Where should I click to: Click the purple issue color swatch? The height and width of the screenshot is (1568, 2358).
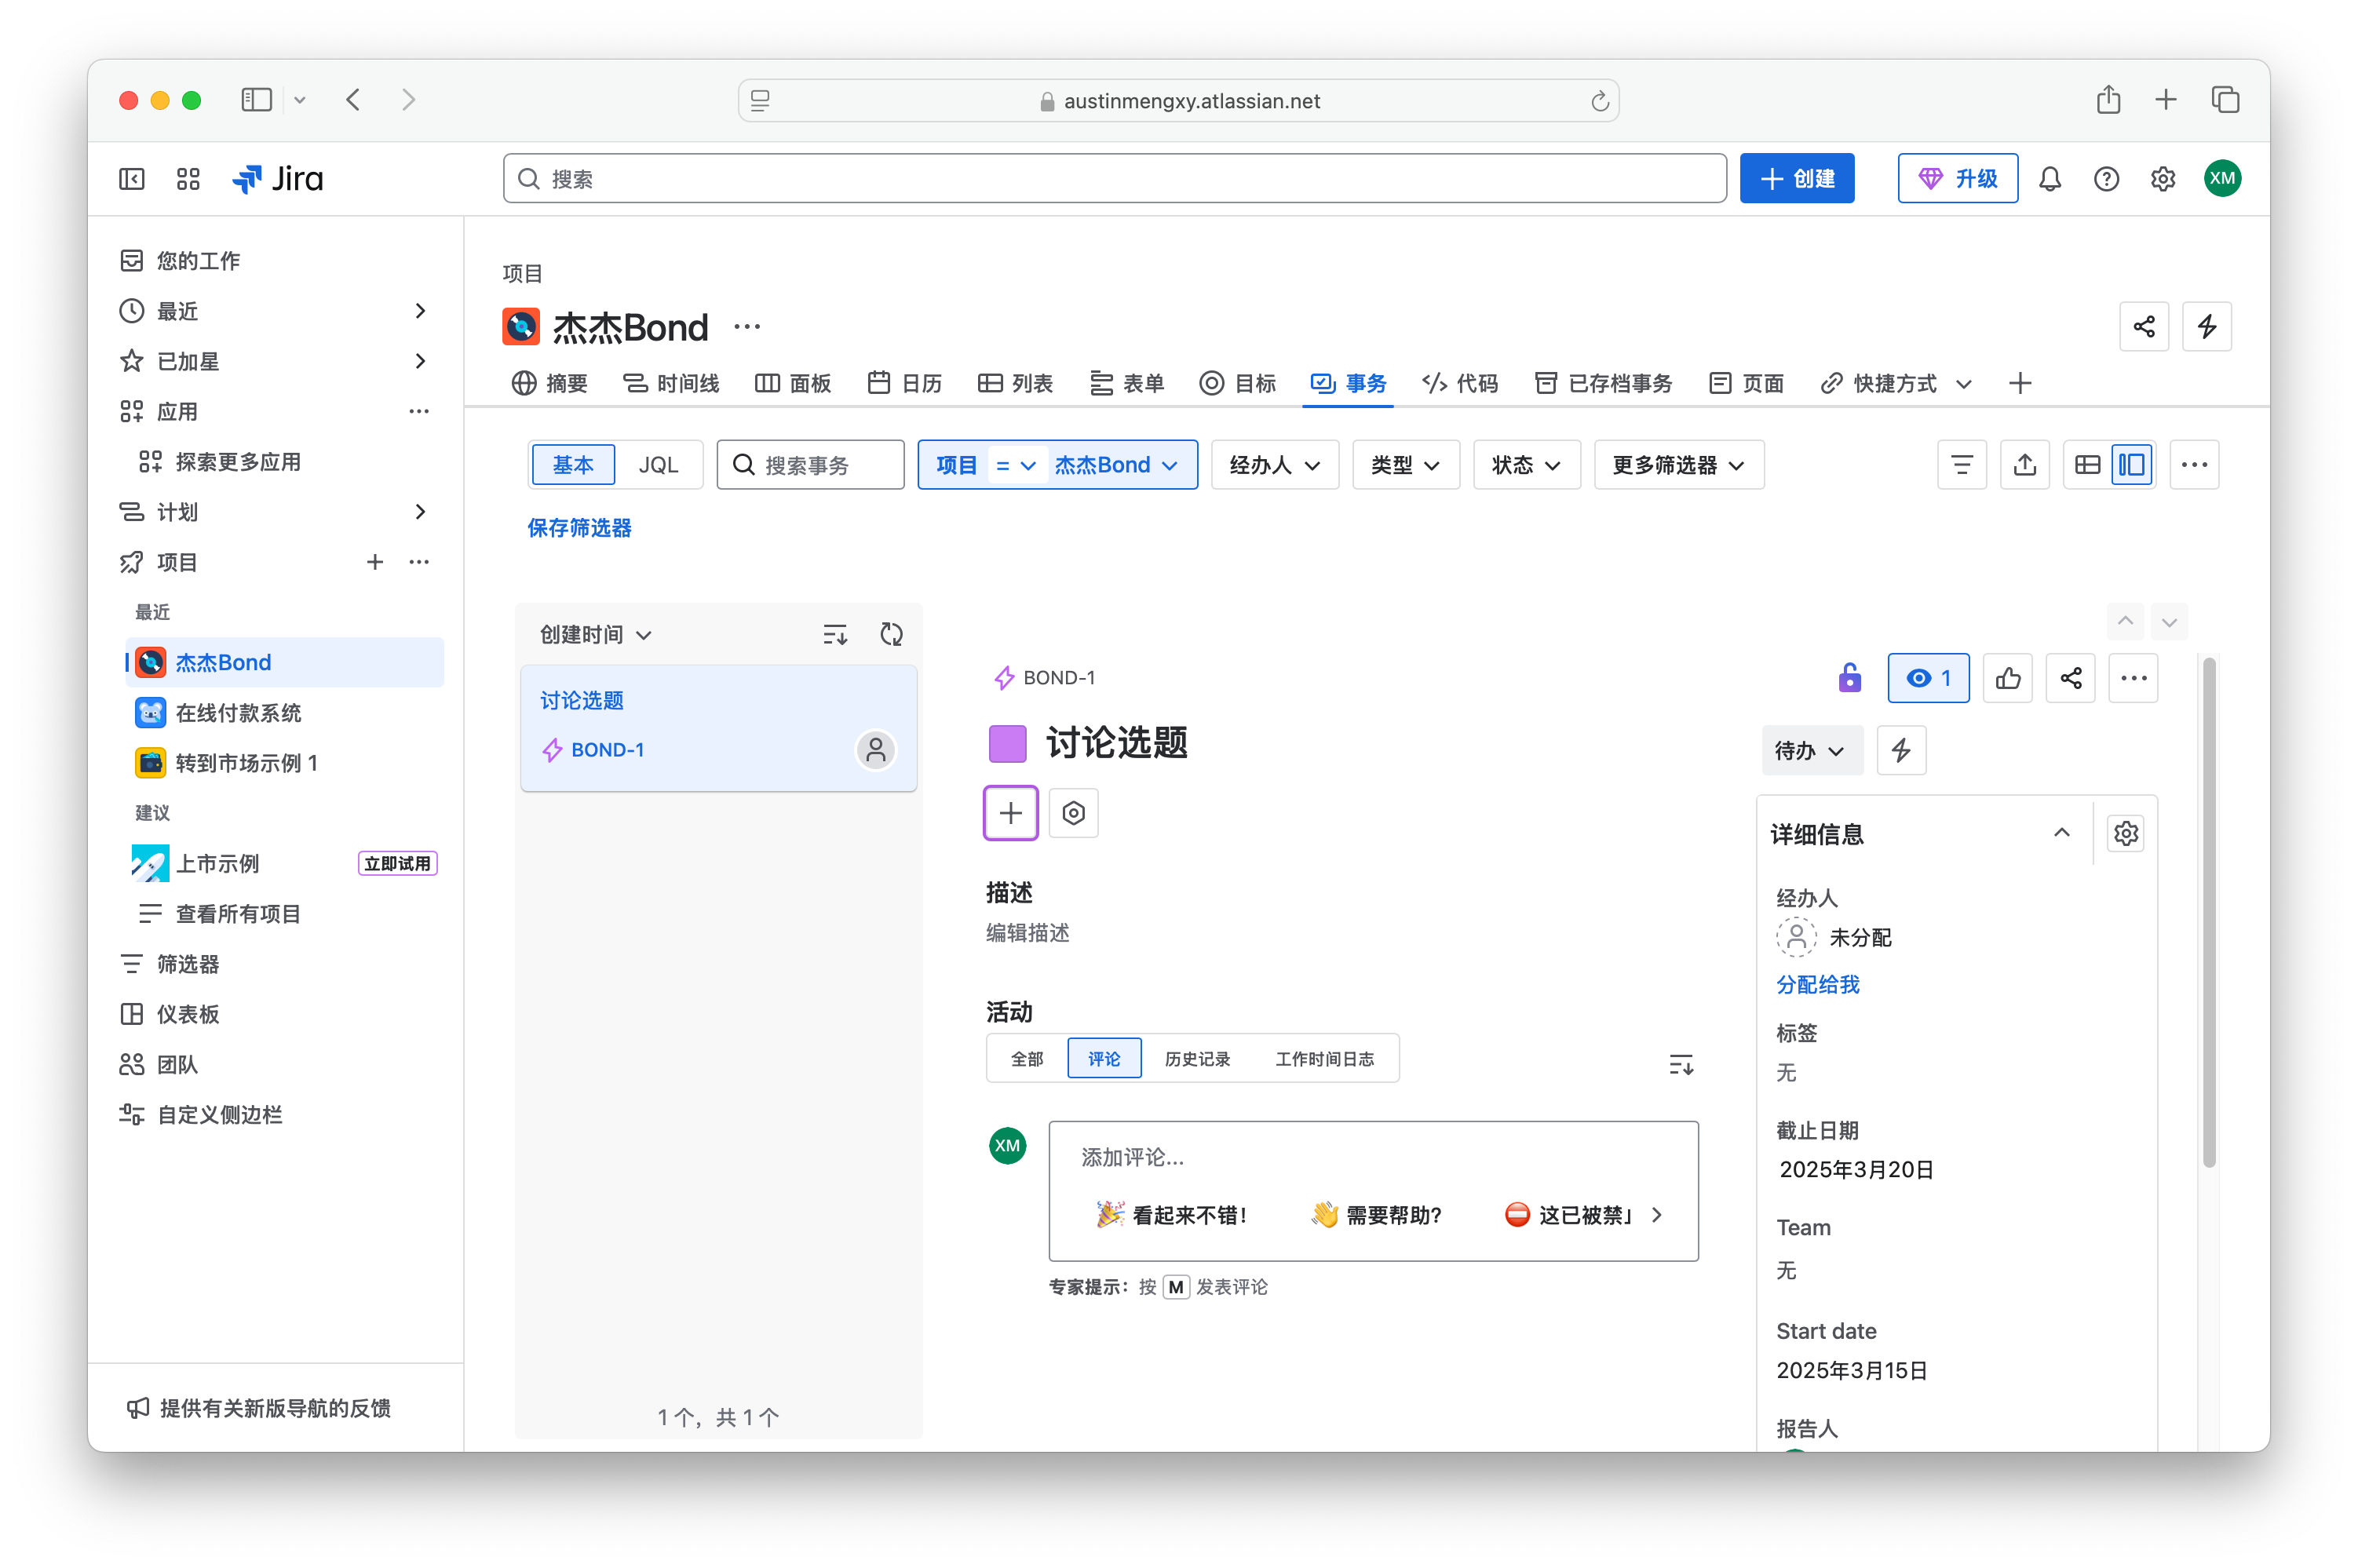point(1007,744)
